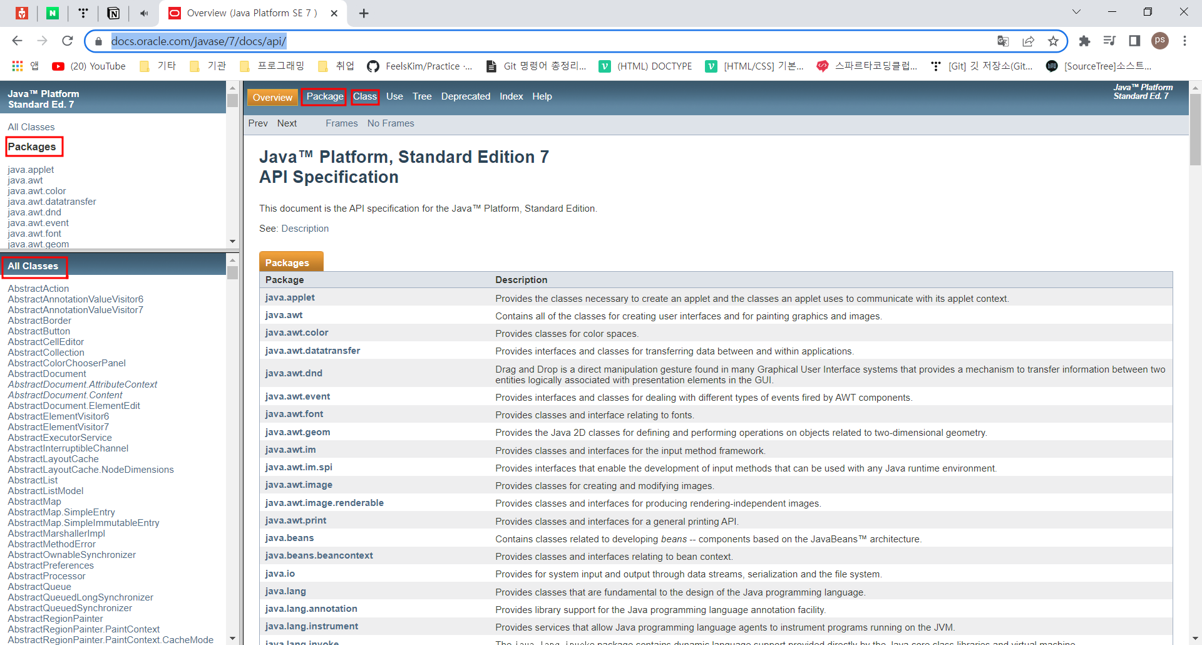The height and width of the screenshot is (645, 1202).
Task: Open the [SourceTree]소스트 bookmark
Action: click(x=1099, y=66)
